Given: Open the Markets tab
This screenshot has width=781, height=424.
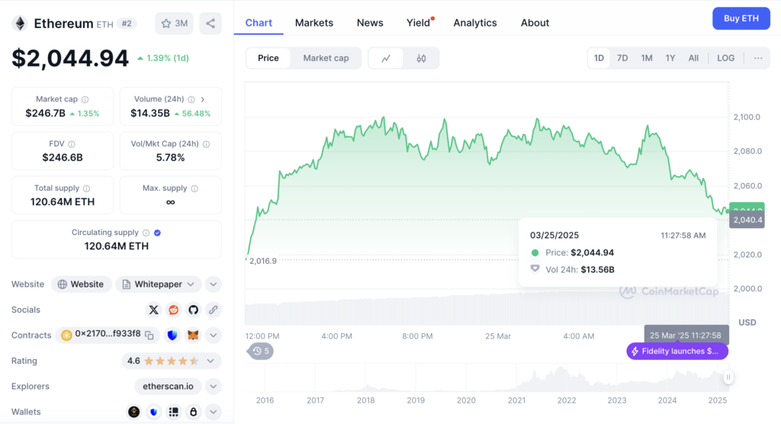Looking at the screenshot, I should pyautogui.click(x=313, y=23).
